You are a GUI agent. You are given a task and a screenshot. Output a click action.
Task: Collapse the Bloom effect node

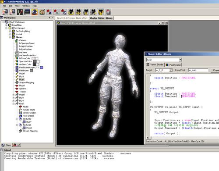(x=10, y=37)
